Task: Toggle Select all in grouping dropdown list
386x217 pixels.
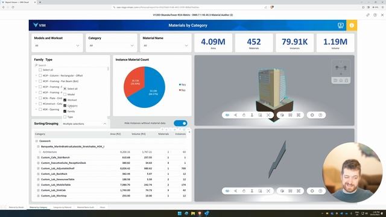Action: [65, 89]
